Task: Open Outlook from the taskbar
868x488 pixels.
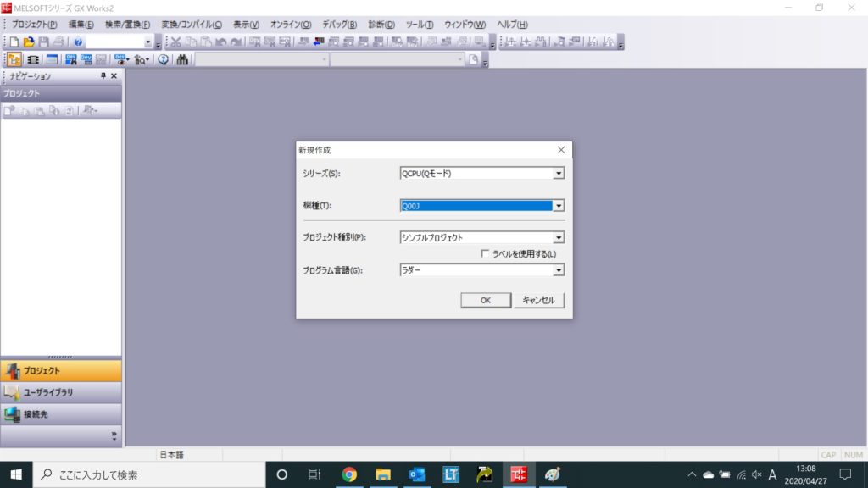Action: tap(417, 474)
